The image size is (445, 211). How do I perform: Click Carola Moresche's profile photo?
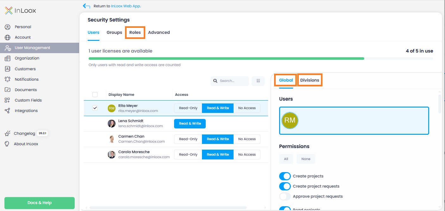click(111, 155)
